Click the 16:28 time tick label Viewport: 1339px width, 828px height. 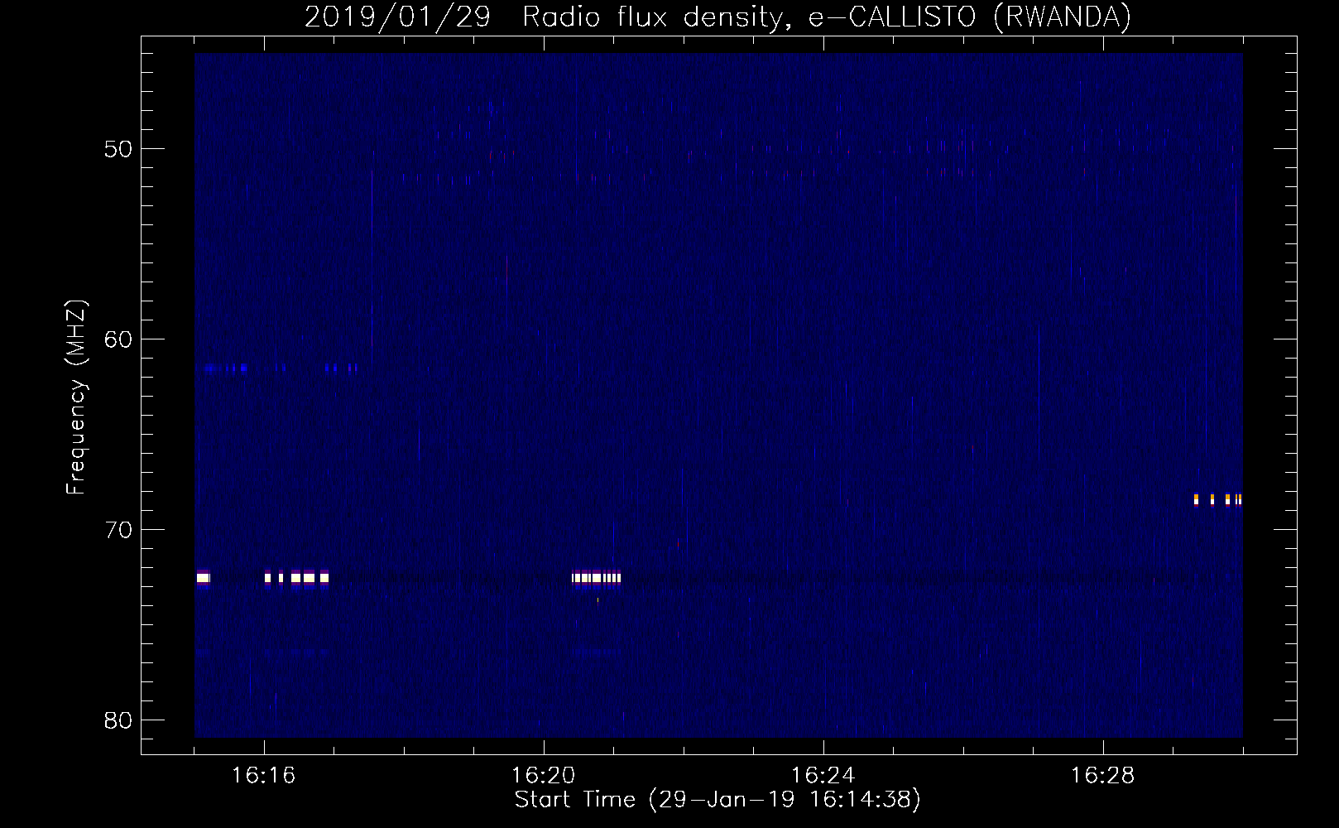tap(1102, 776)
